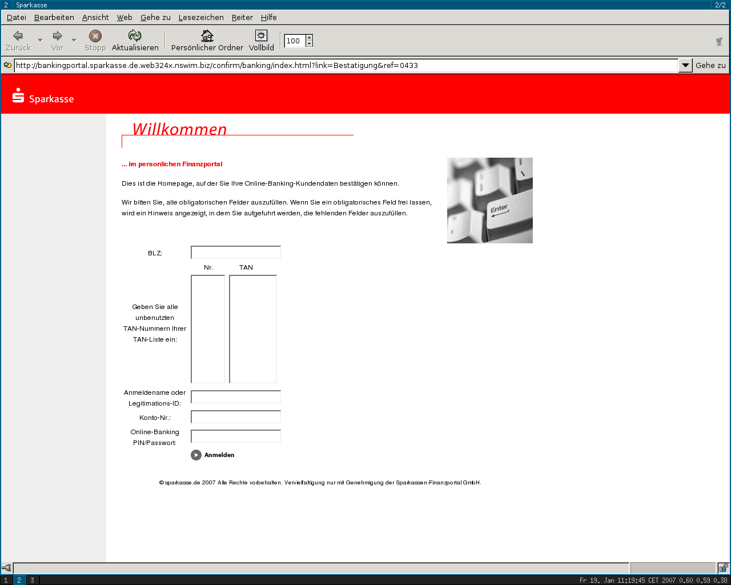Click the Vor forward arrow icon
Image resolution: width=731 pixels, height=585 pixels.
pos(57,35)
